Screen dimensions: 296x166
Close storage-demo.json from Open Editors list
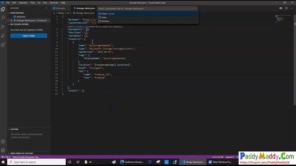pos(12,20)
